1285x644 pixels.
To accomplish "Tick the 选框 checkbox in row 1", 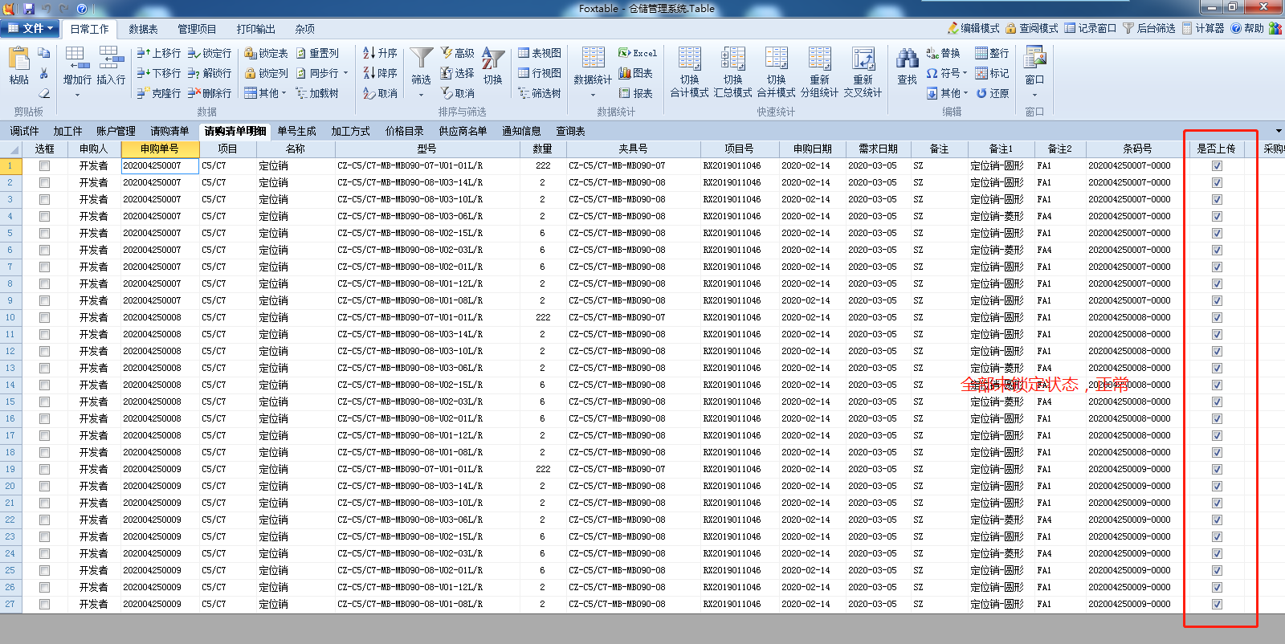I will pyautogui.click(x=44, y=165).
